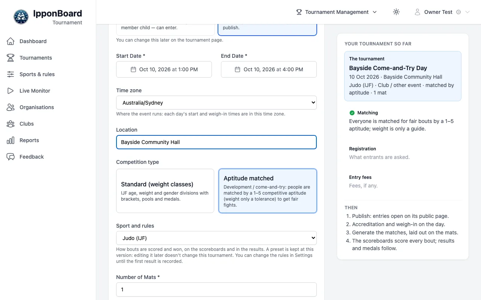Open the End Date picker button

click(x=269, y=69)
